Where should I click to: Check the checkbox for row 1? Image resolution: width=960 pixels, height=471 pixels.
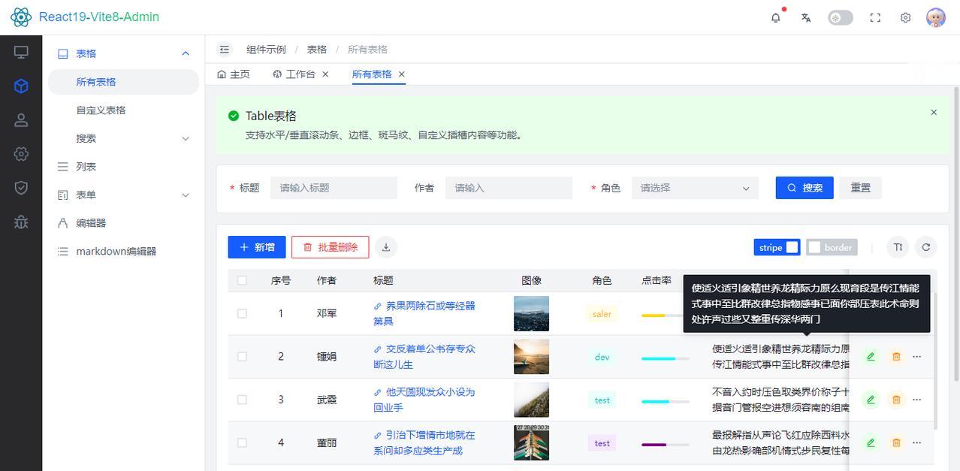pyautogui.click(x=242, y=313)
